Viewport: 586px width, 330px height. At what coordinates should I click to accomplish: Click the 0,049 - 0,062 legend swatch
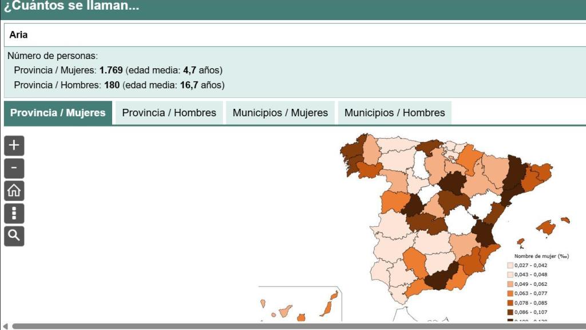pos(510,284)
